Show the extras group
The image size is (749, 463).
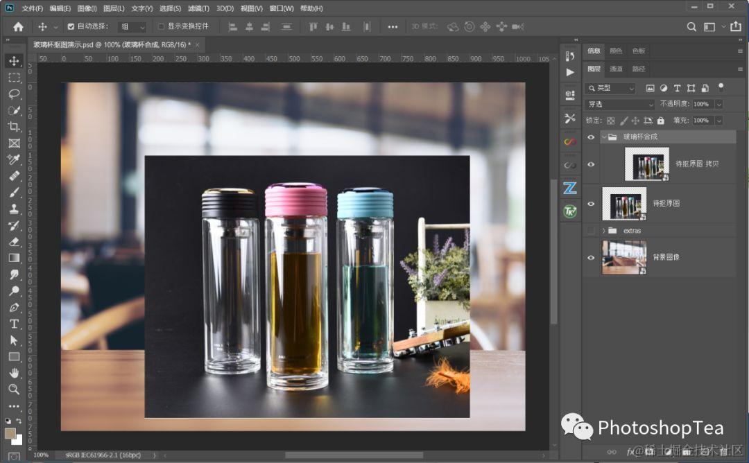[591, 231]
